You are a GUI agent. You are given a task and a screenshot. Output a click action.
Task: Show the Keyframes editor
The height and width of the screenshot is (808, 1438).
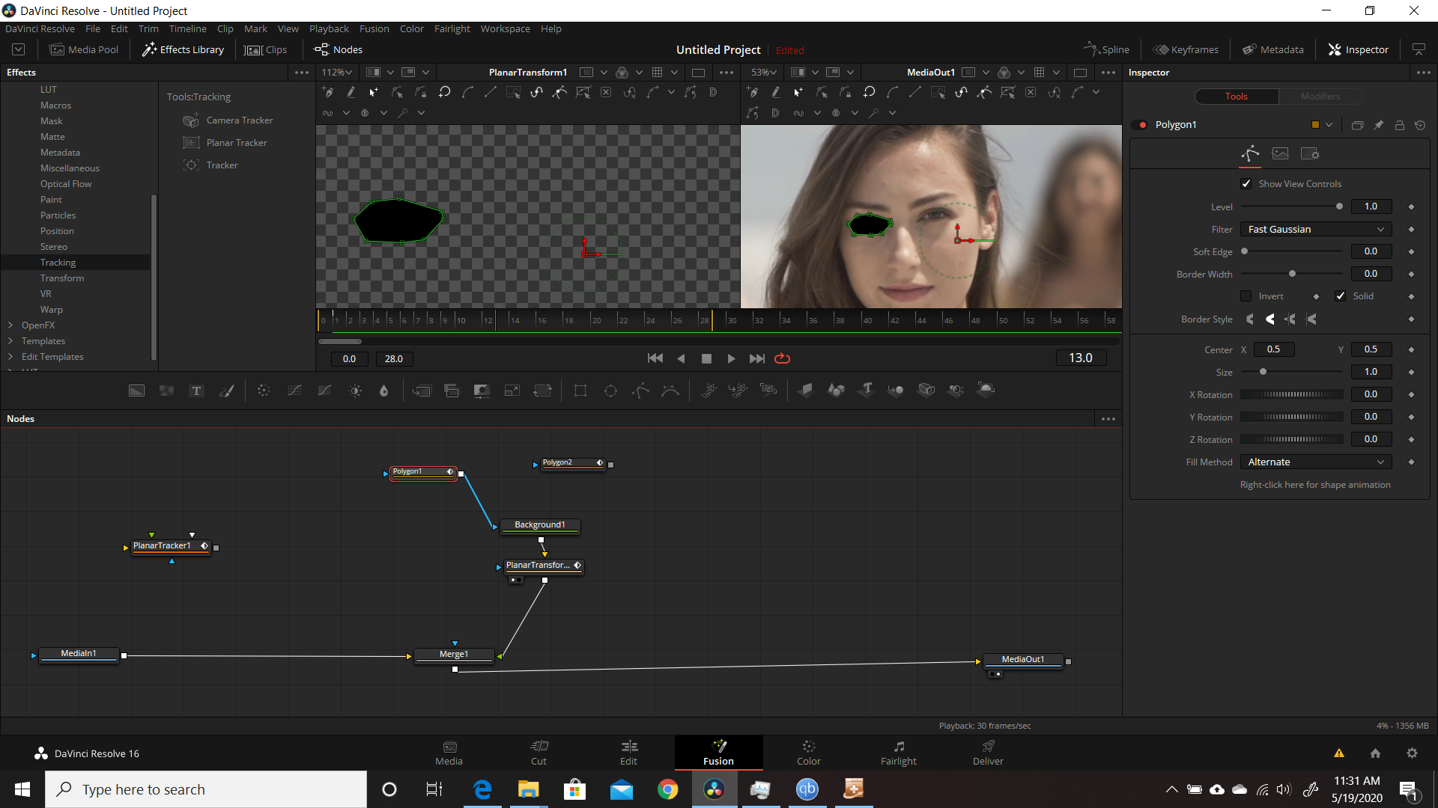[1186, 50]
